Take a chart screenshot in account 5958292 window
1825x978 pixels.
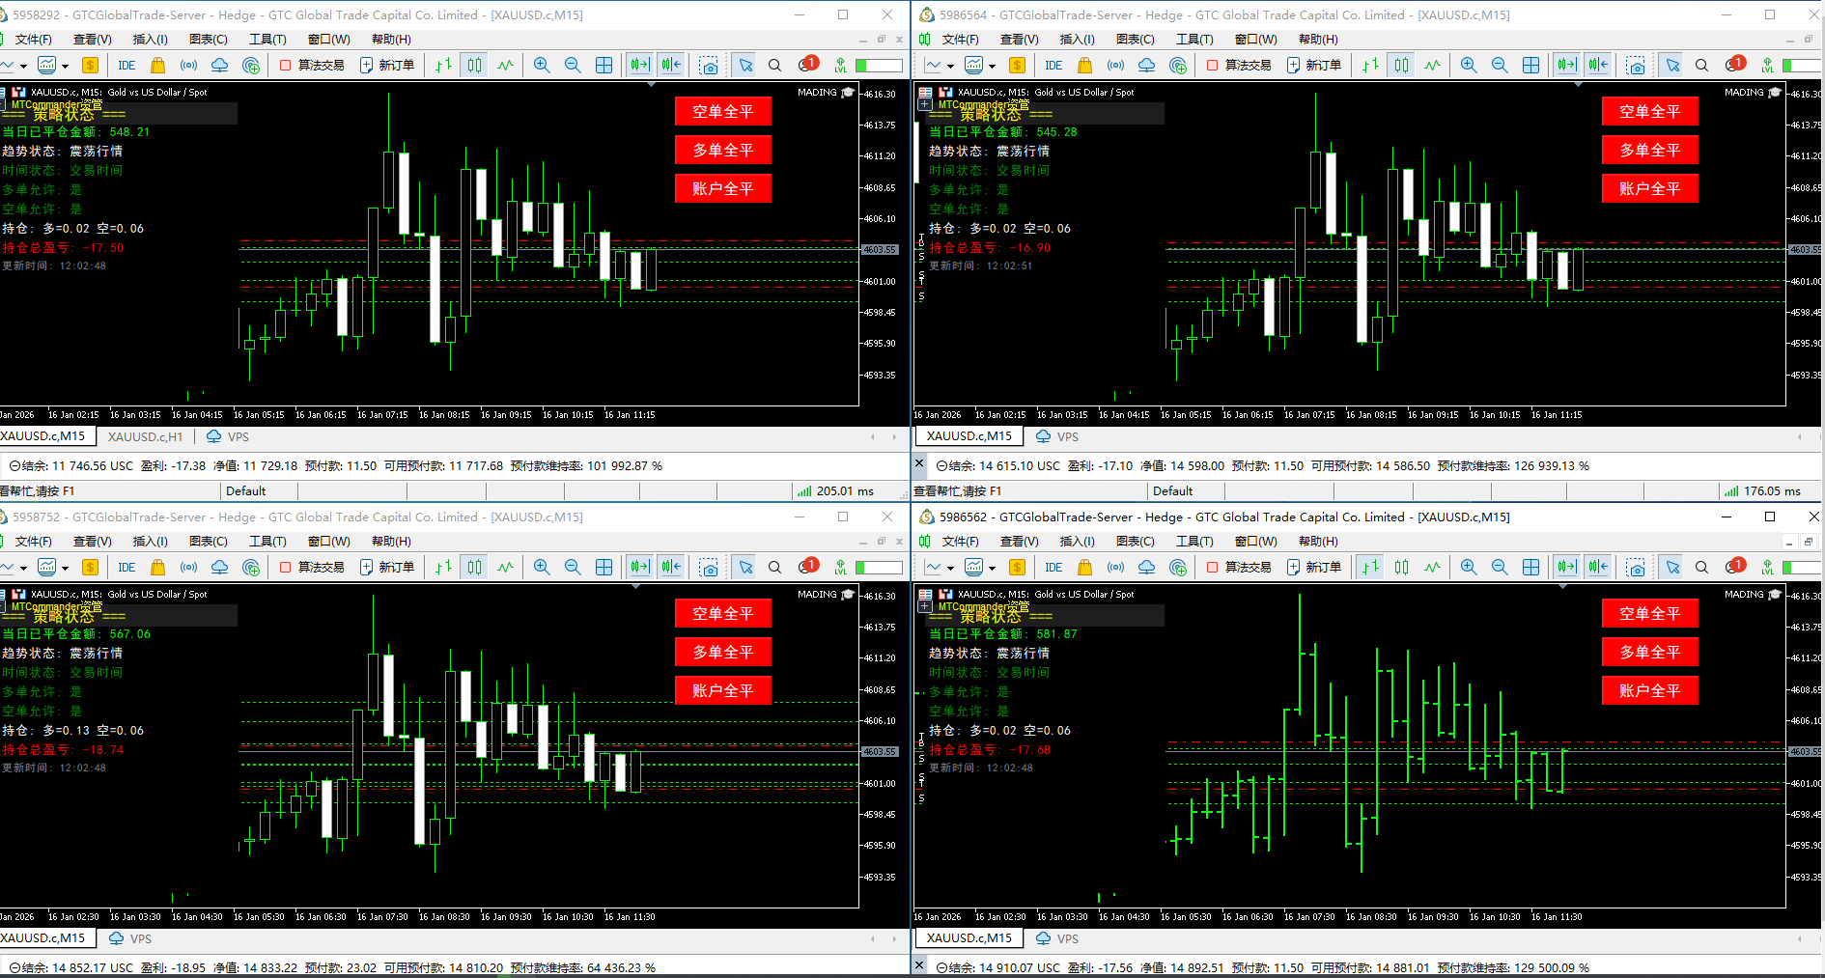[709, 66]
